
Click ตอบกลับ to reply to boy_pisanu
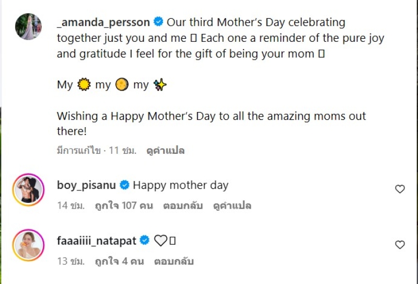(x=183, y=206)
